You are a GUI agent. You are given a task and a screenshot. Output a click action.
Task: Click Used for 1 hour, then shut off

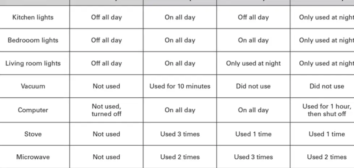(327, 110)
